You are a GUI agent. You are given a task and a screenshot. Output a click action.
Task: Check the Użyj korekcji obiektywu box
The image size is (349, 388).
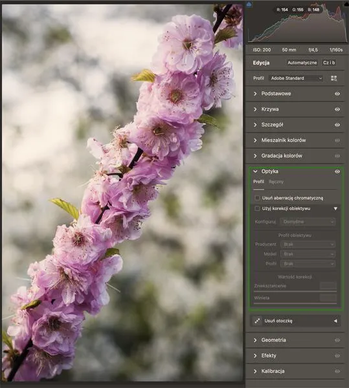[257, 209]
